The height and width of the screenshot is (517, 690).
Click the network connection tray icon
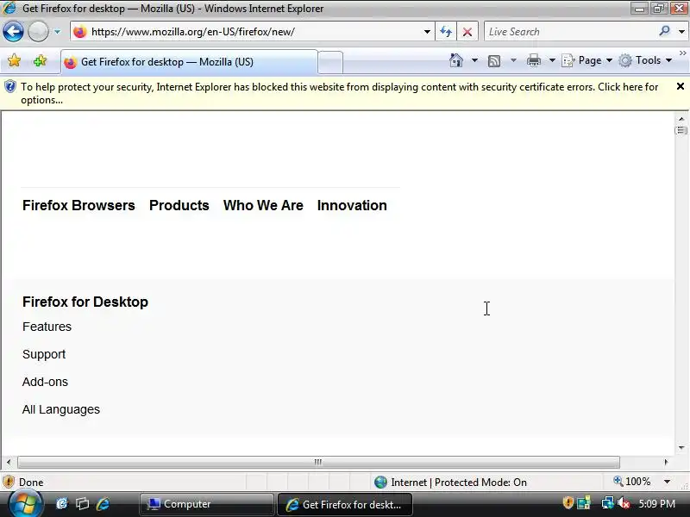[607, 502]
